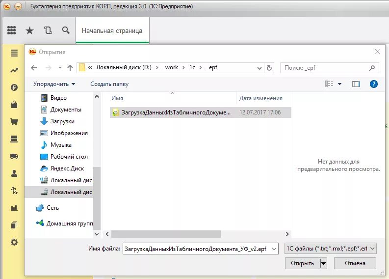The width and height of the screenshot is (389, 279).
Task: Select Сеть in the navigation tree
Action: tap(48, 207)
